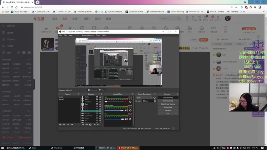Click the Stop Streaming button
Screen dimensions: 267x150
pos(168,98)
